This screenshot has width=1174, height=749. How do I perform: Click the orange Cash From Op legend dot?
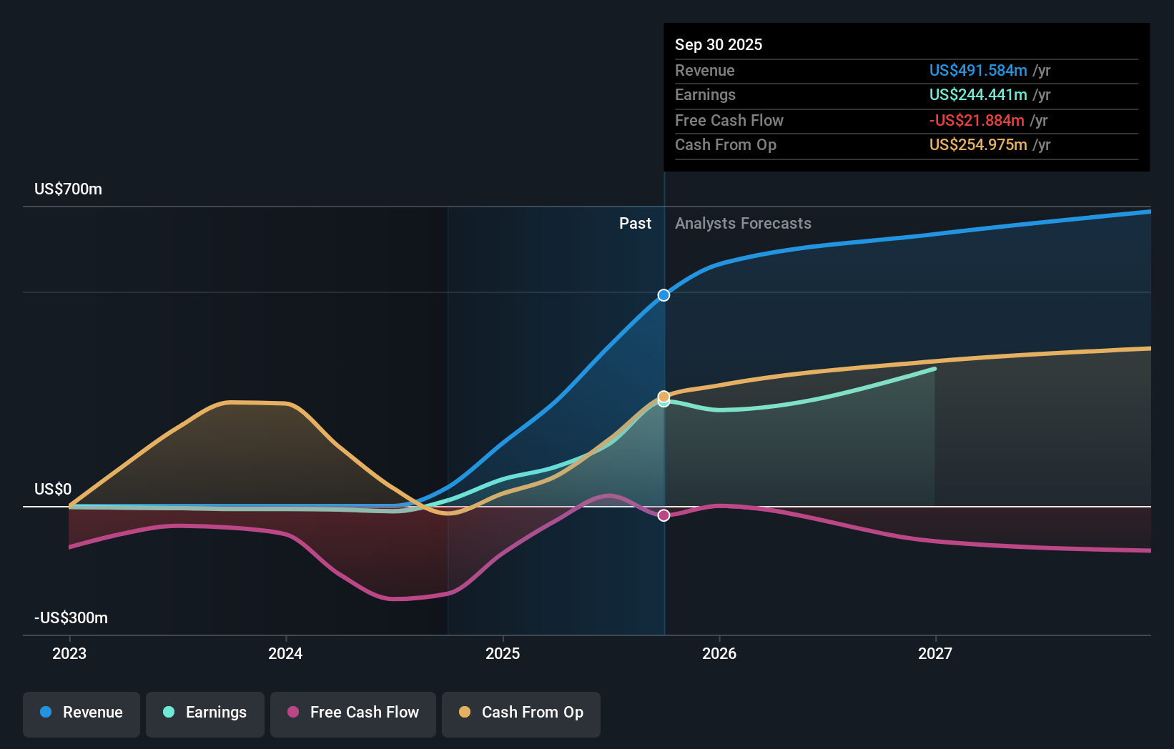pyautogui.click(x=465, y=713)
